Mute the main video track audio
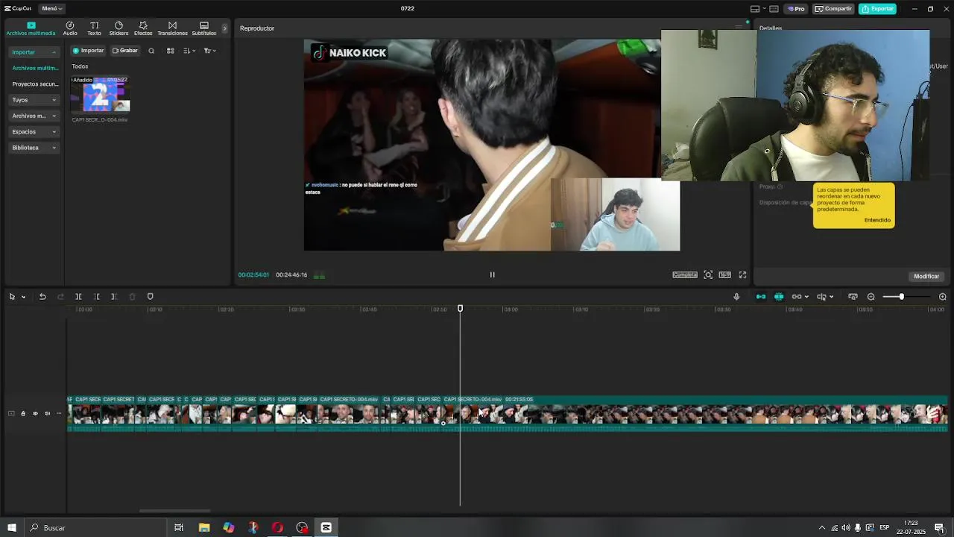 pyautogui.click(x=47, y=413)
